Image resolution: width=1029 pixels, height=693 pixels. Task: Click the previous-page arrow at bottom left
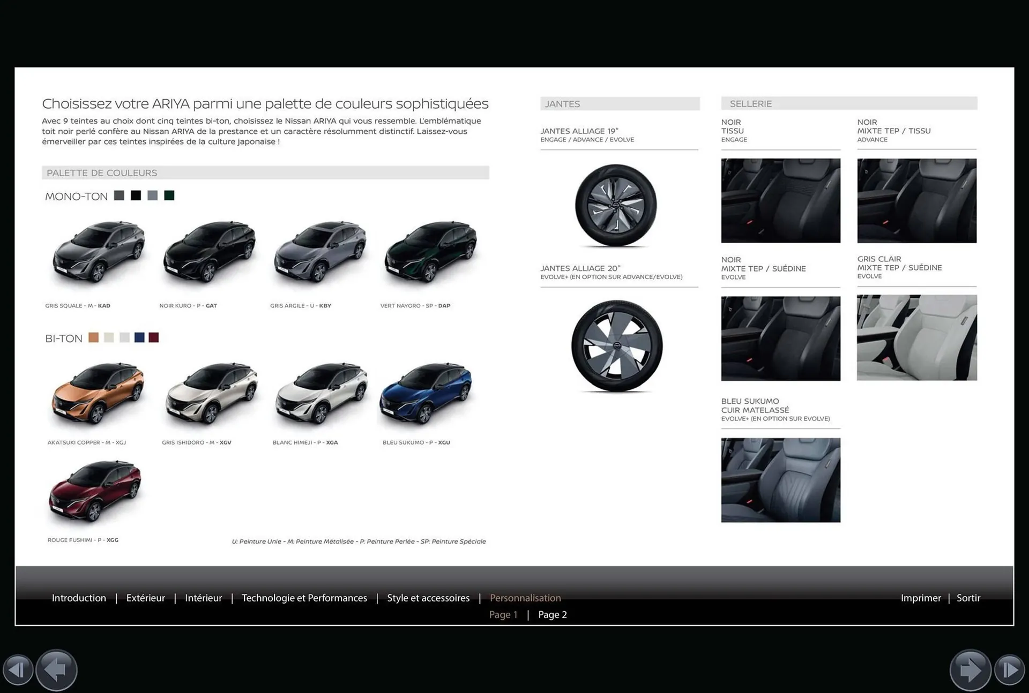click(x=56, y=669)
